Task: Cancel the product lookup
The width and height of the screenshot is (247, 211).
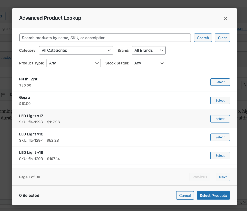Action: click(x=185, y=196)
